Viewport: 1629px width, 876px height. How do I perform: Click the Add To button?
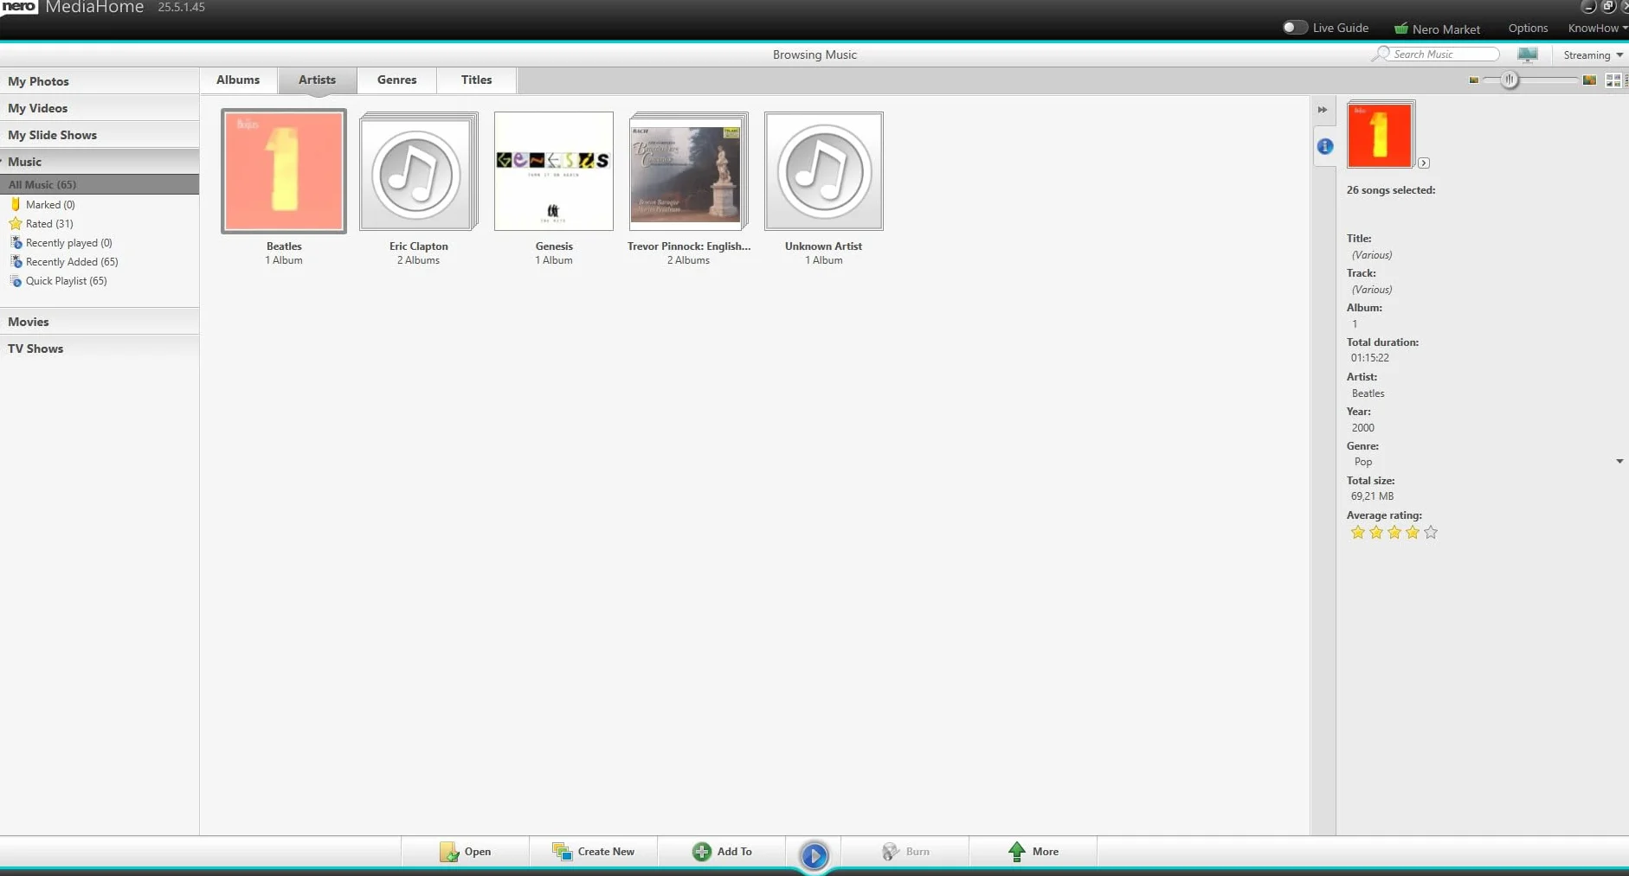721,852
